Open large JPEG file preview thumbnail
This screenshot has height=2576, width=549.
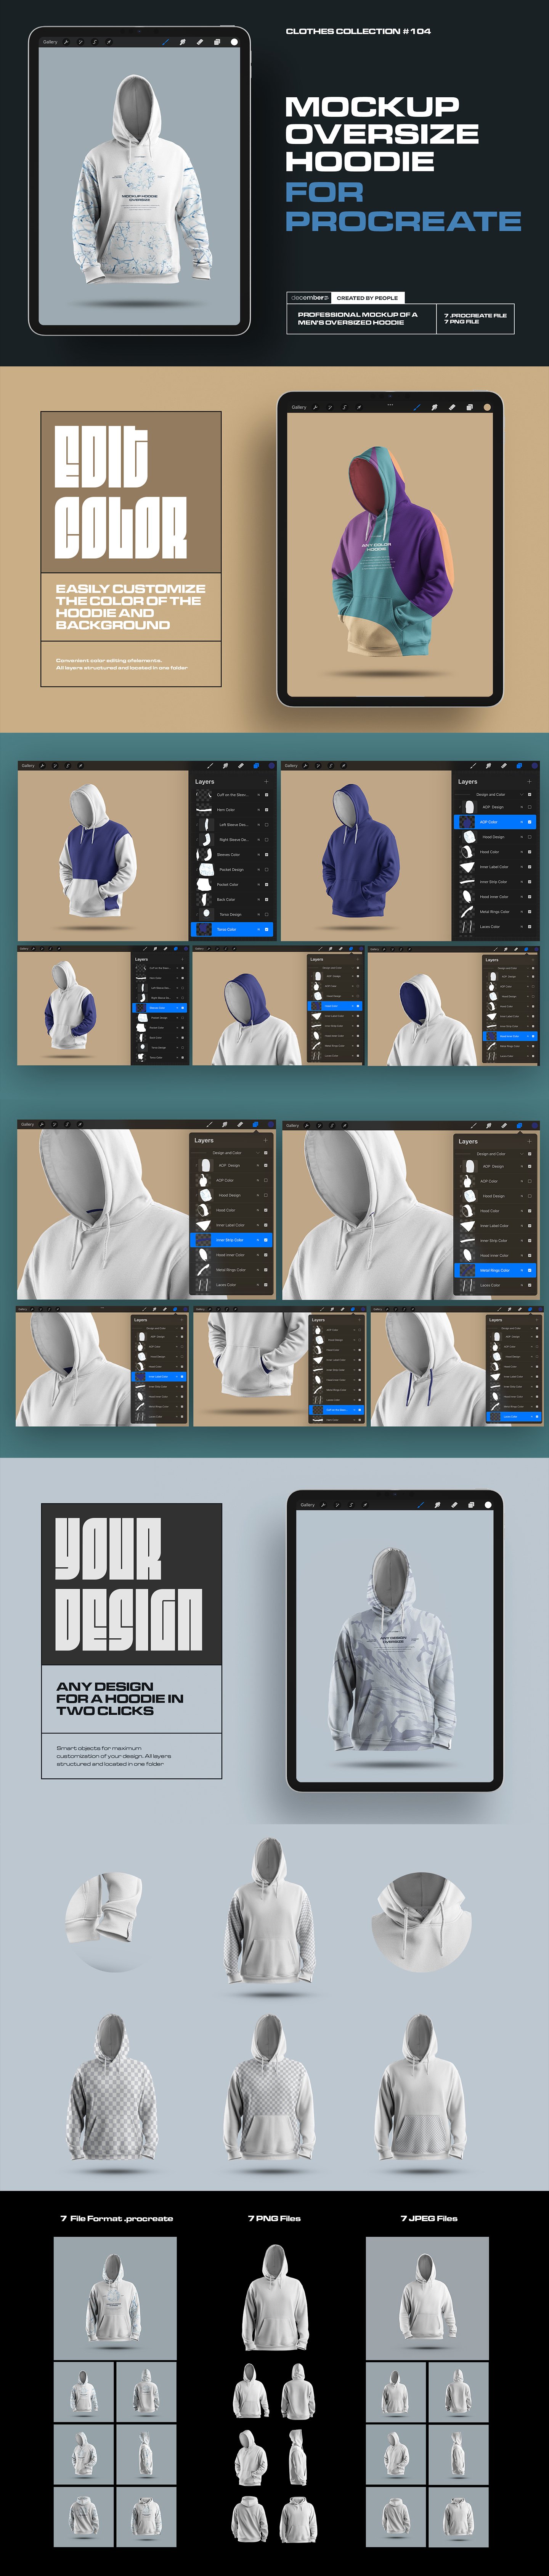tap(427, 2298)
